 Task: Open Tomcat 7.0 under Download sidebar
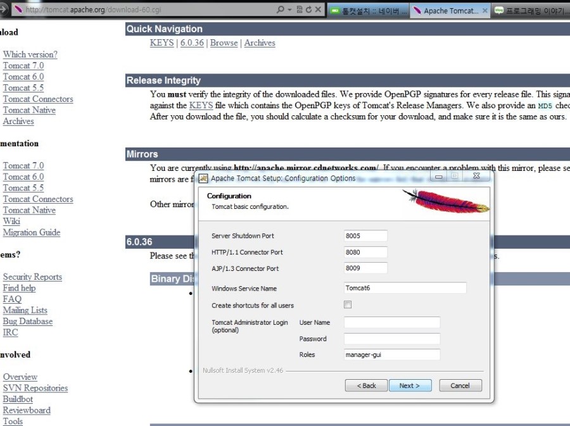[x=23, y=66]
